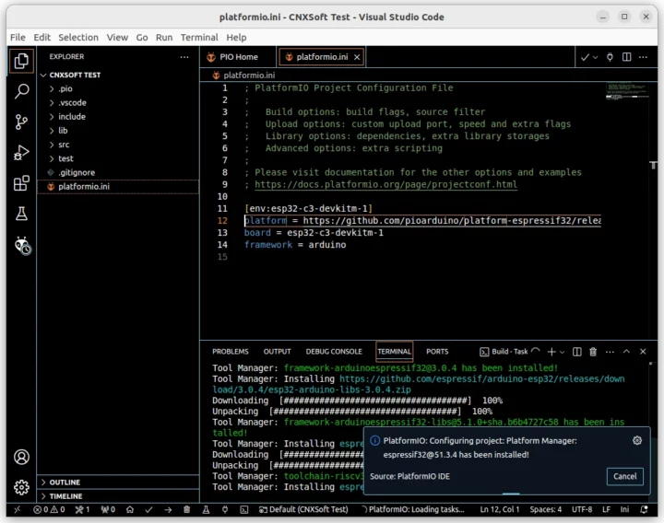The width and height of the screenshot is (664, 523).
Task: Switch to the PROBLEMS panel tab
Action: coord(231,352)
